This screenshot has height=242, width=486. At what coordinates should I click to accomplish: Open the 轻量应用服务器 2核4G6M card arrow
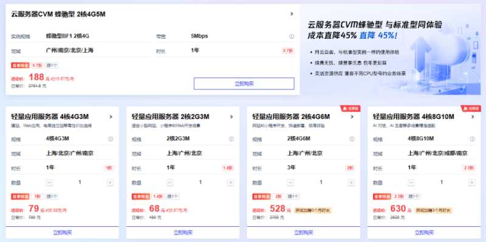pos(352,116)
